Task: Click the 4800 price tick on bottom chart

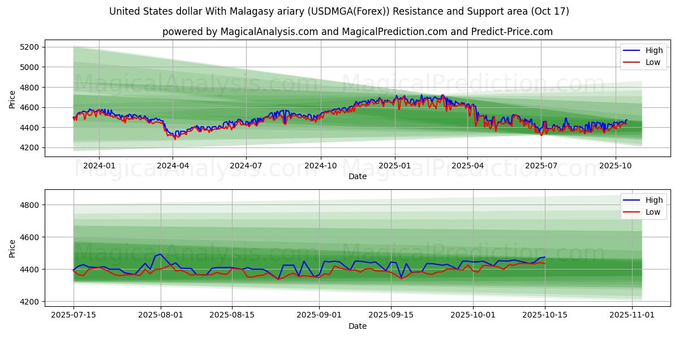Action: coord(29,205)
